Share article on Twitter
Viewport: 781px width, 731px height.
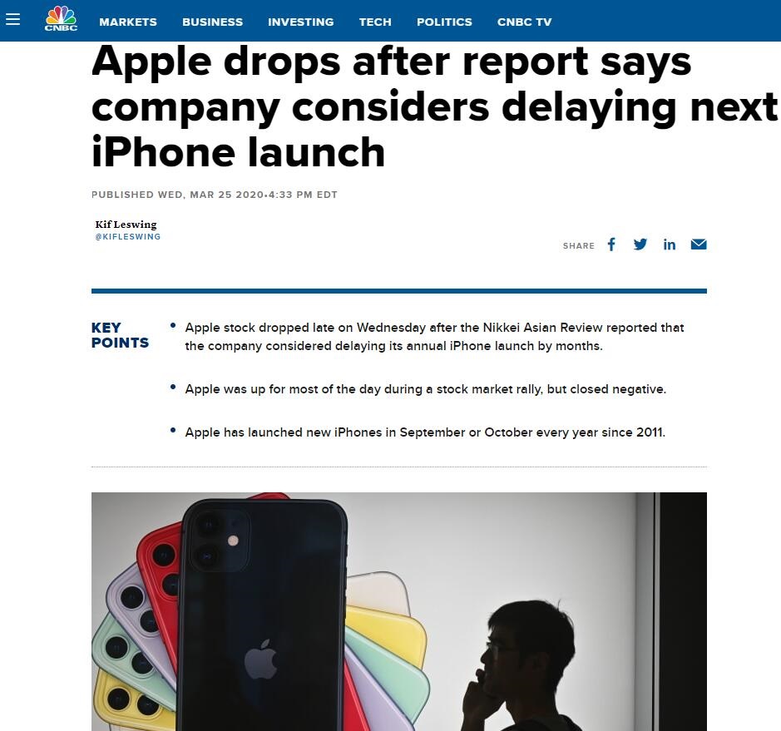640,244
